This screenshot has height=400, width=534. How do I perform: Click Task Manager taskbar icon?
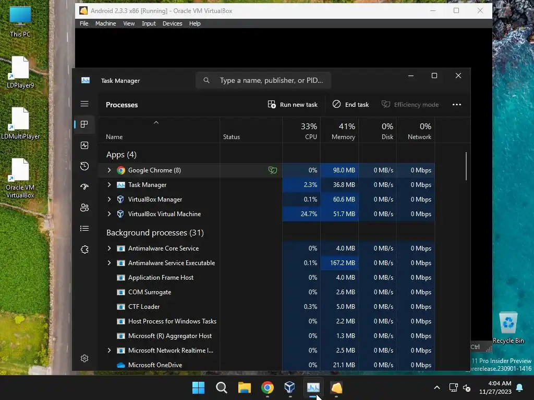coord(313,387)
